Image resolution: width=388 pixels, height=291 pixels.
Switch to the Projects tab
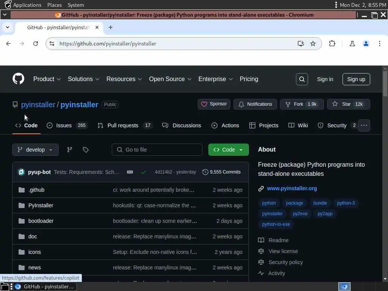(264, 125)
